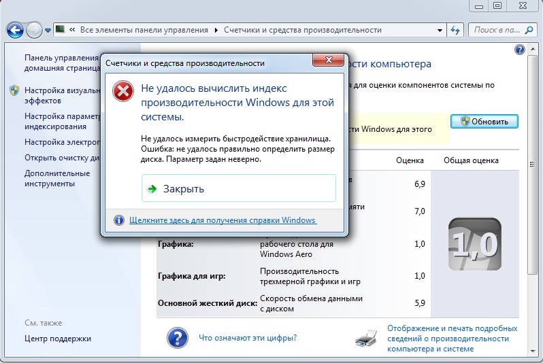The width and height of the screenshot is (543, 363).
Task: Click the Оценка column header
Action: coord(410,160)
